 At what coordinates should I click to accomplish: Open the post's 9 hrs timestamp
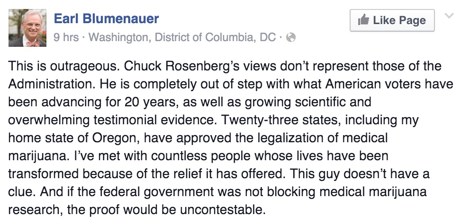tap(66, 37)
